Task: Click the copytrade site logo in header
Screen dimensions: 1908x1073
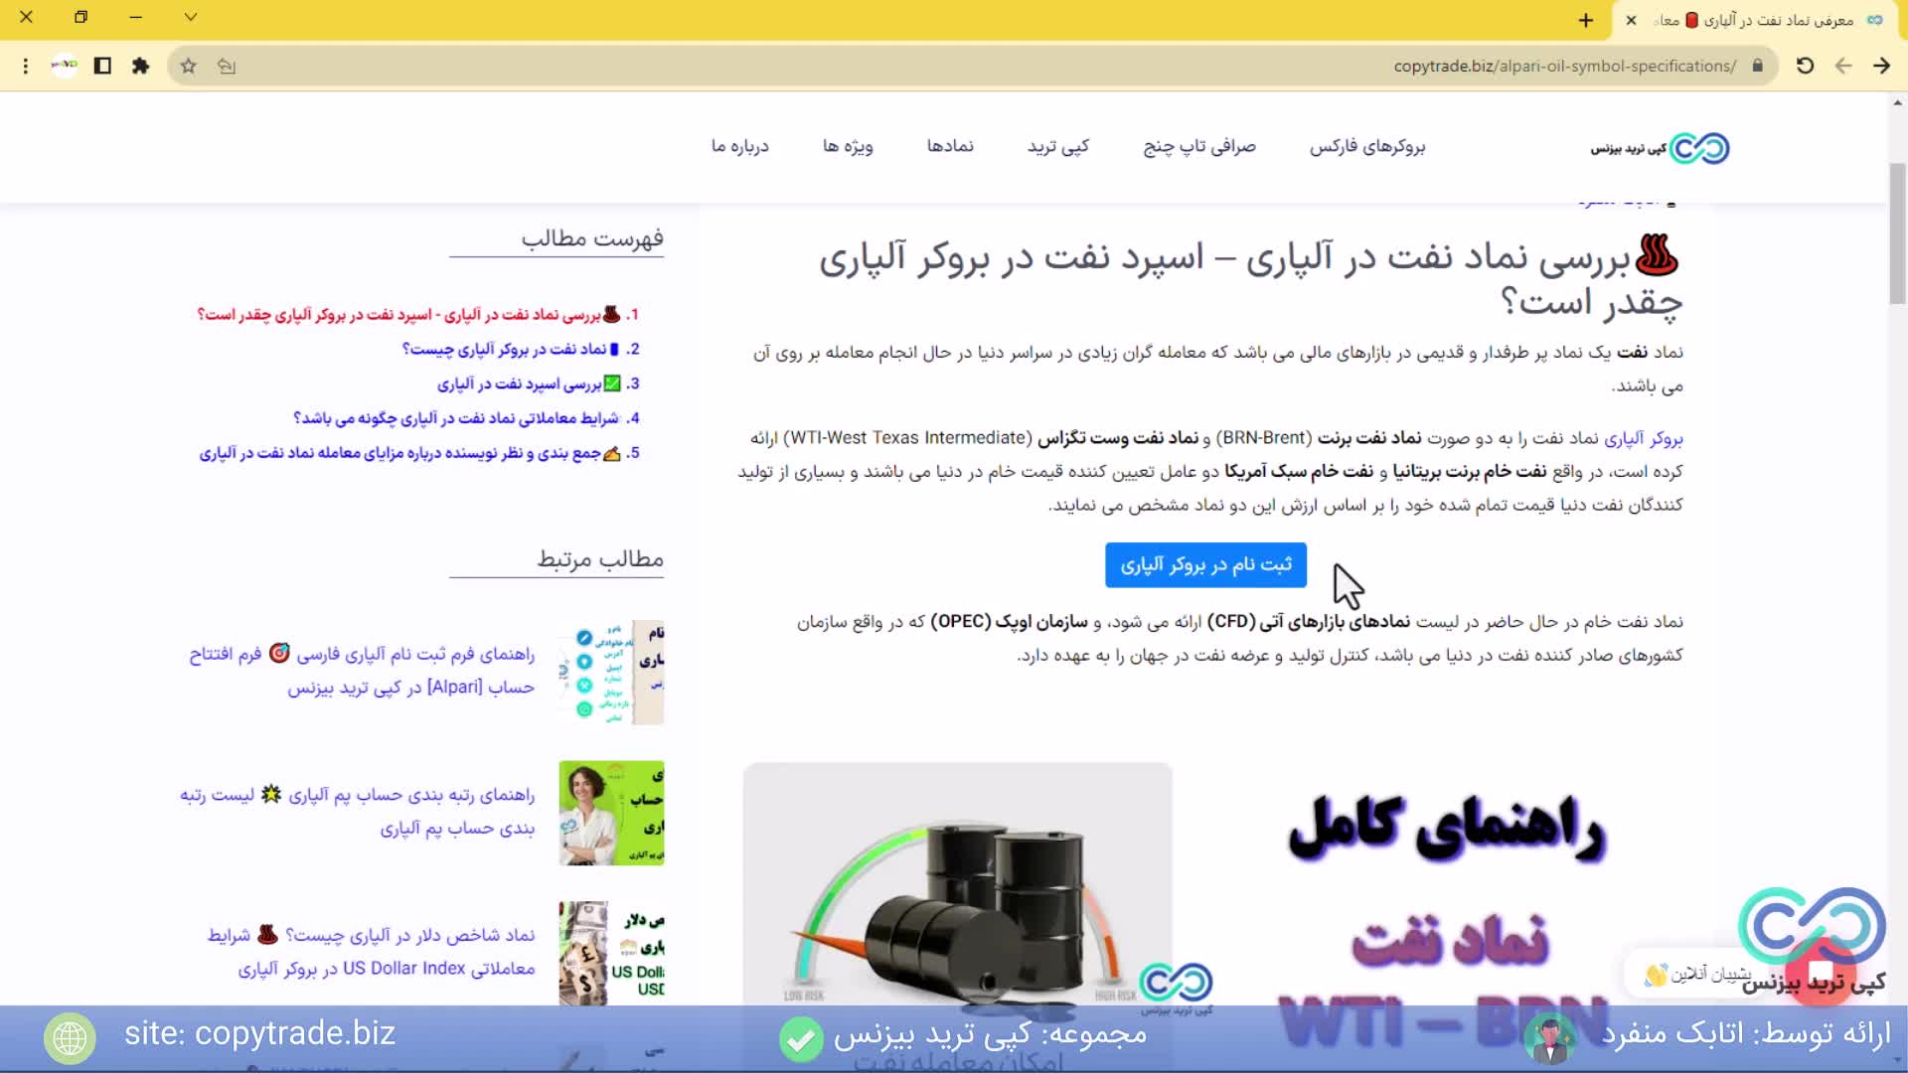Action: click(1660, 148)
